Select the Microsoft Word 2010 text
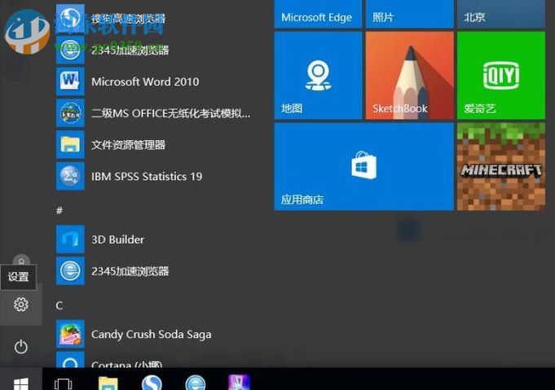The image size is (555, 390). pyautogui.click(x=145, y=81)
